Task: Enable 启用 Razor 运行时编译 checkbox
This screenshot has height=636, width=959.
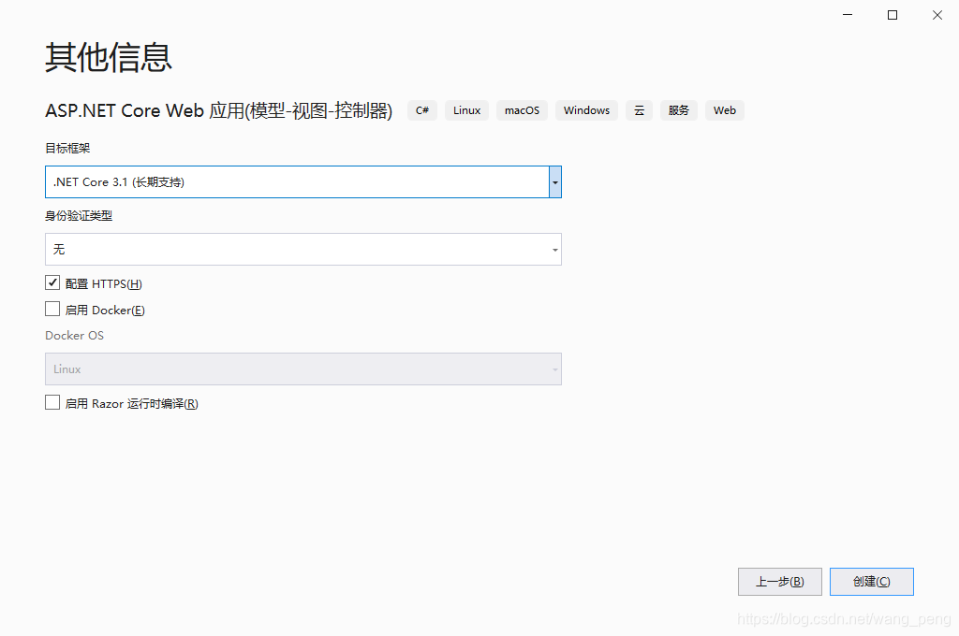Action: point(52,402)
